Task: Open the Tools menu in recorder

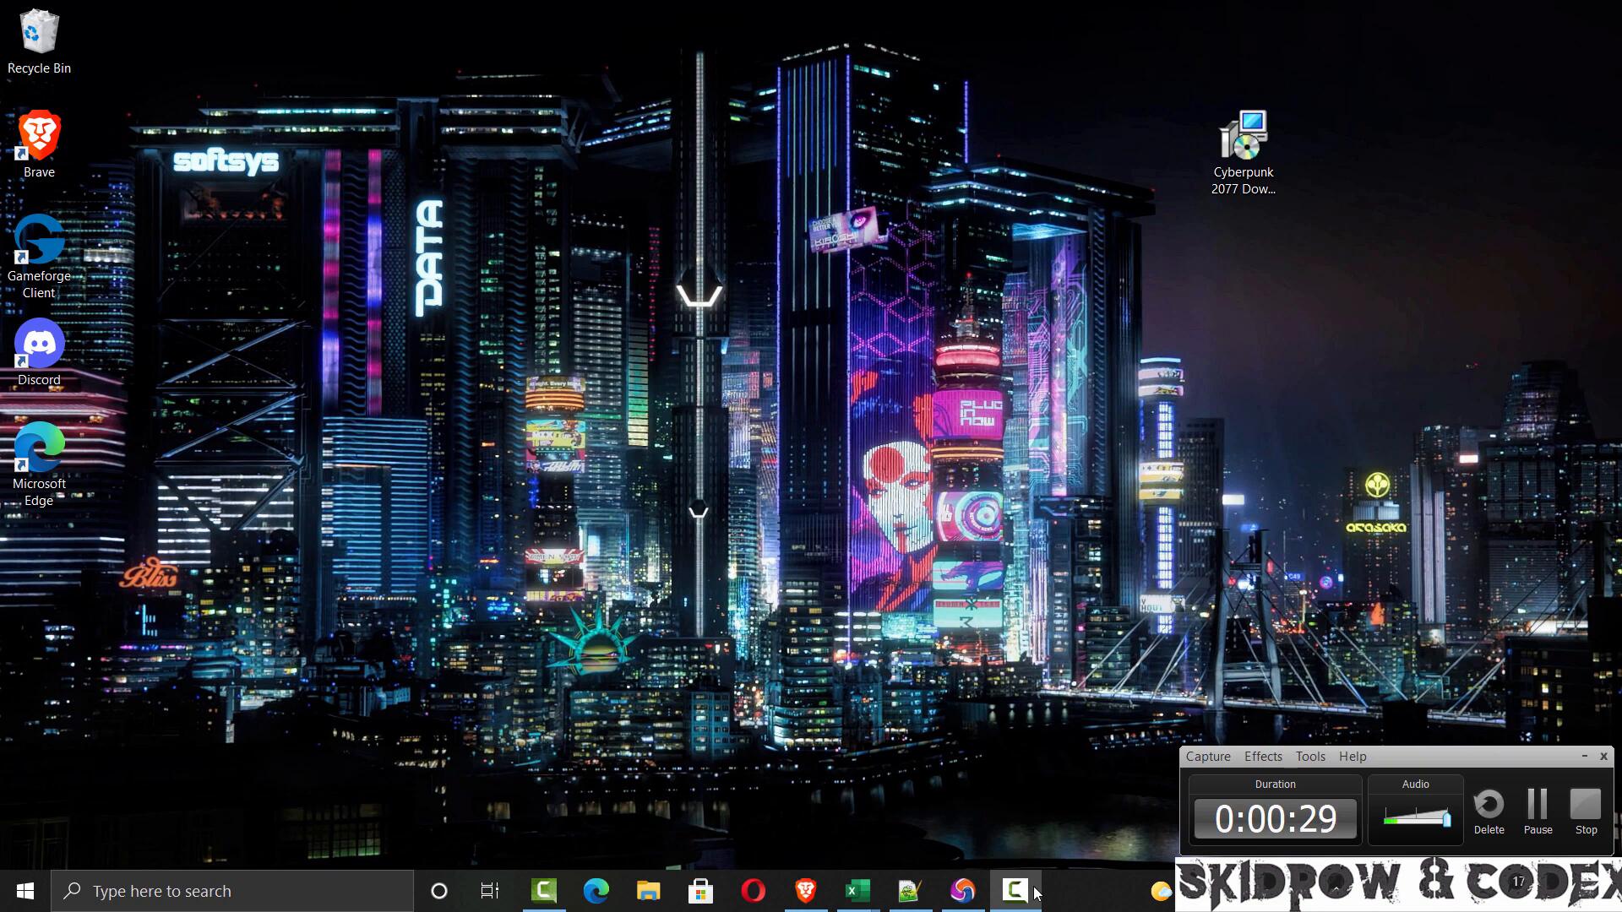Action: point(1310,757)
